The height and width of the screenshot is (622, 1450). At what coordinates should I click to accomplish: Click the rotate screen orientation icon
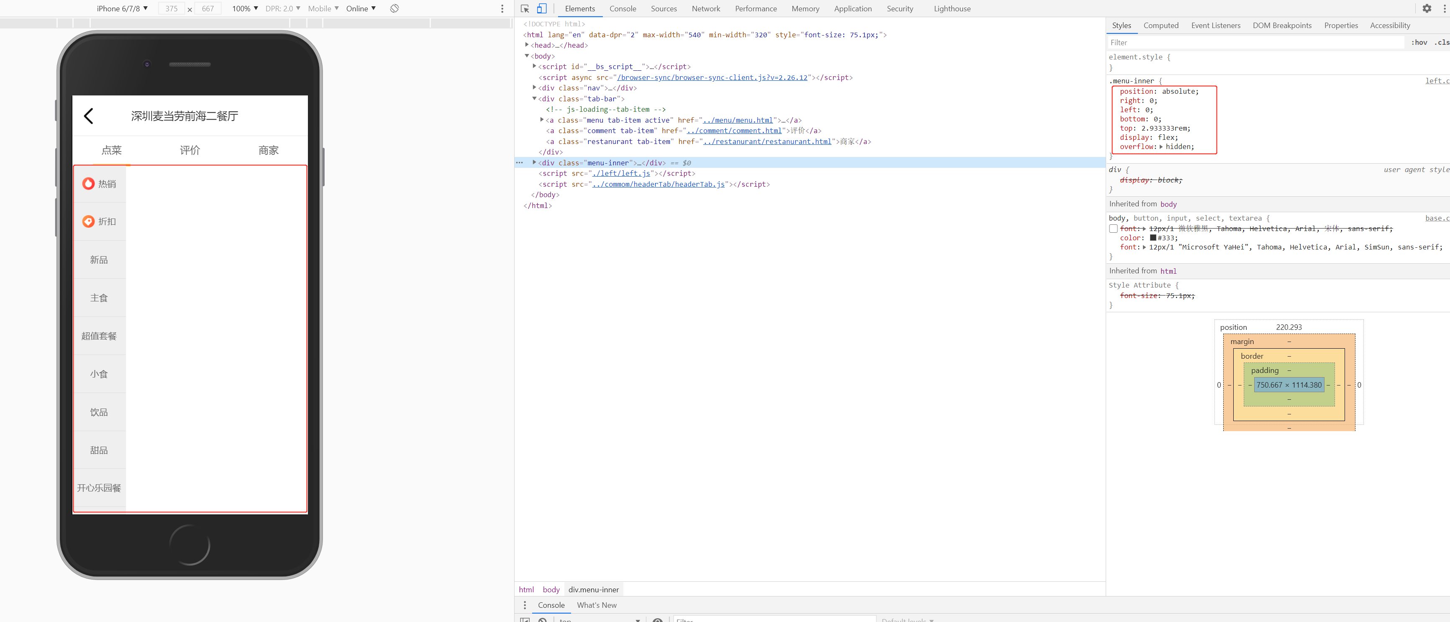click(395, 8)
